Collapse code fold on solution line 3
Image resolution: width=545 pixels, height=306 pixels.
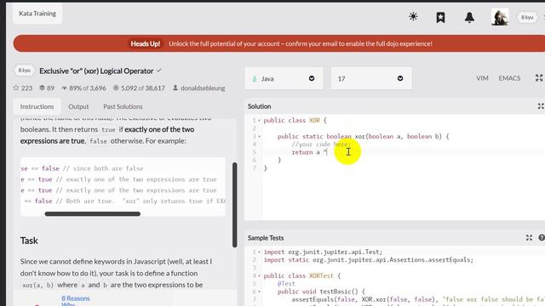(x=259, y=137)
